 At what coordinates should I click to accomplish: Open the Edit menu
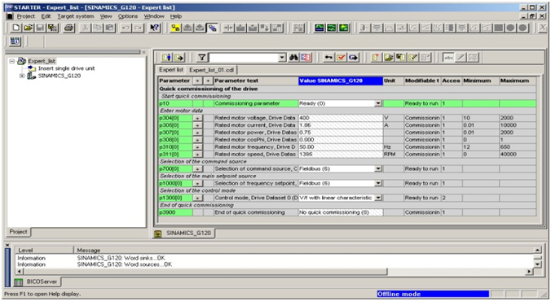click(x=46, y=16)
